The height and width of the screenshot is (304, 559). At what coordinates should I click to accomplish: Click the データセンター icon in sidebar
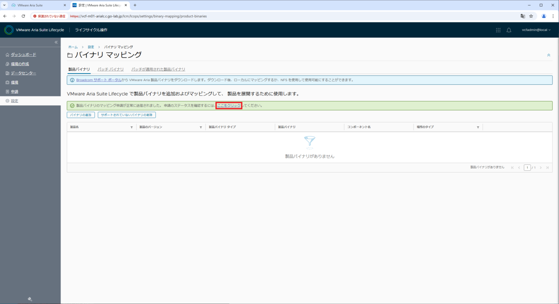point(7,73)
